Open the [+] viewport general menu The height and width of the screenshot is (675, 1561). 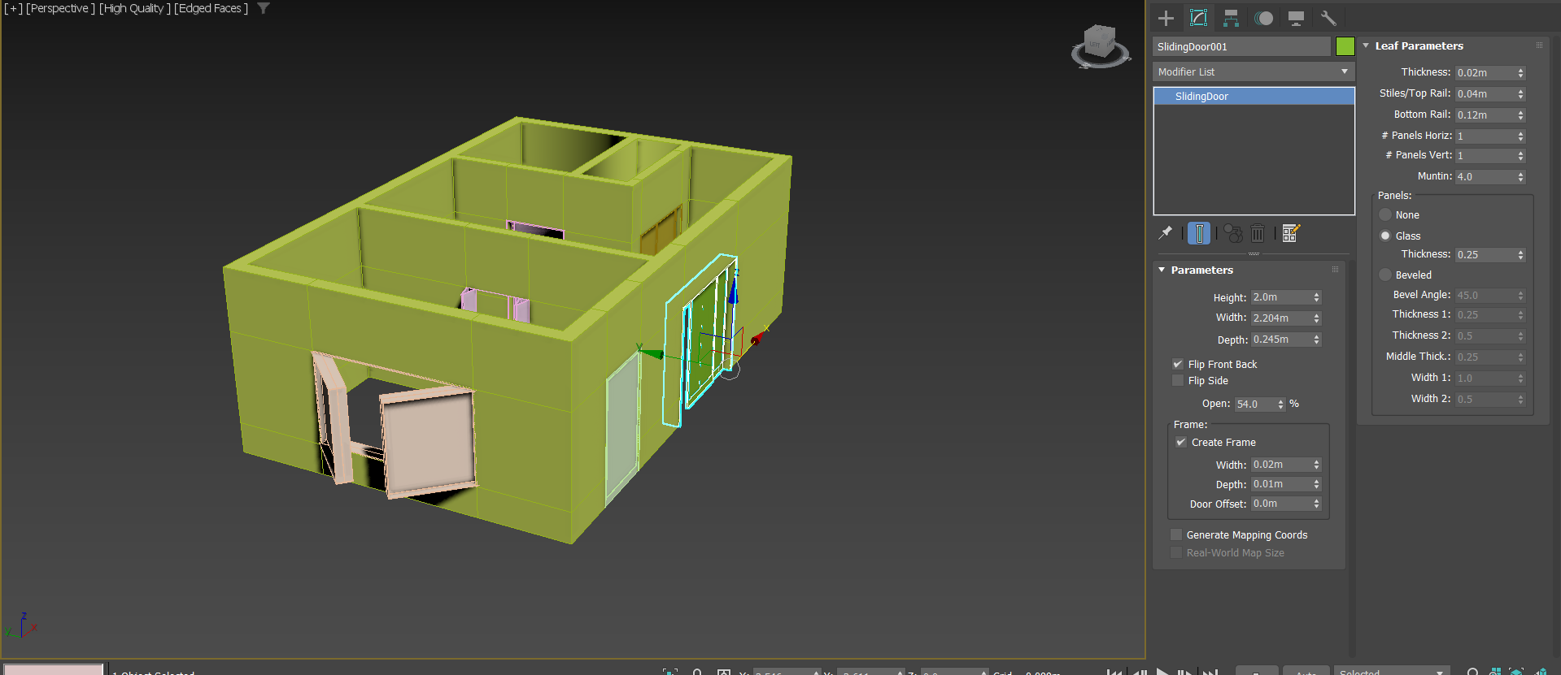pyautogui.click(x=13, y=8)
